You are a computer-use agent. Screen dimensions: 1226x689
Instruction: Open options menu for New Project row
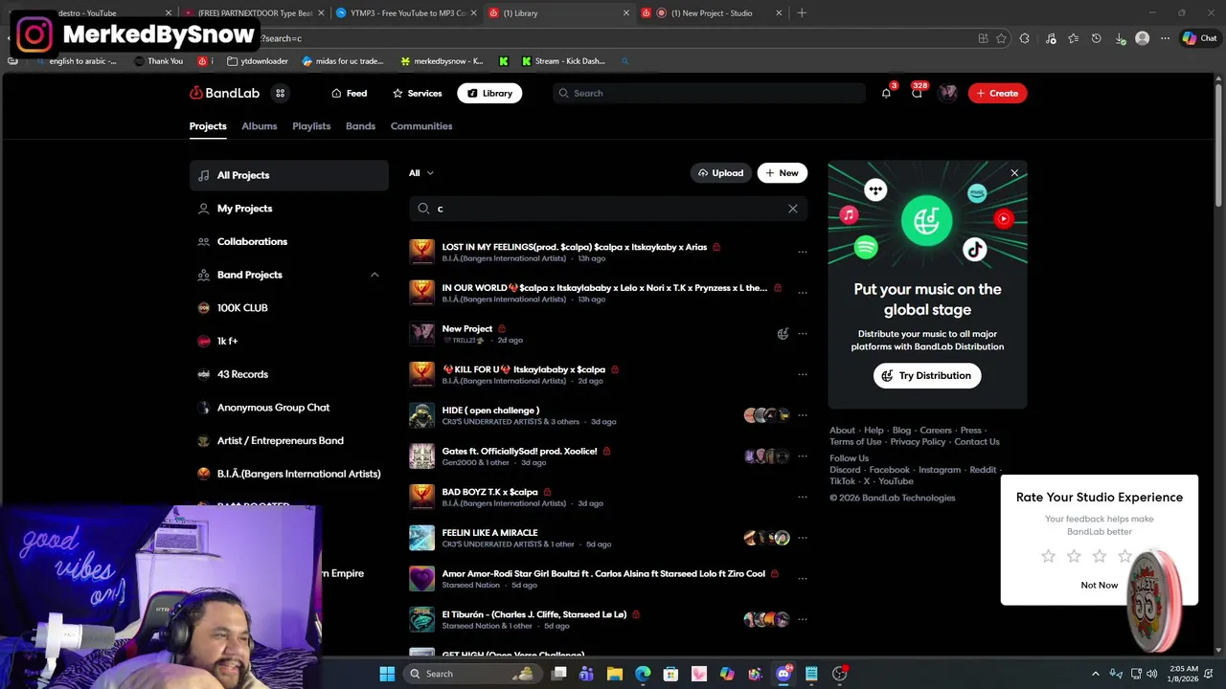pyautogui.click(x=803, y=334)
